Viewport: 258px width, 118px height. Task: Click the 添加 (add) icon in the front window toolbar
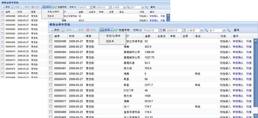pos(52,30)
